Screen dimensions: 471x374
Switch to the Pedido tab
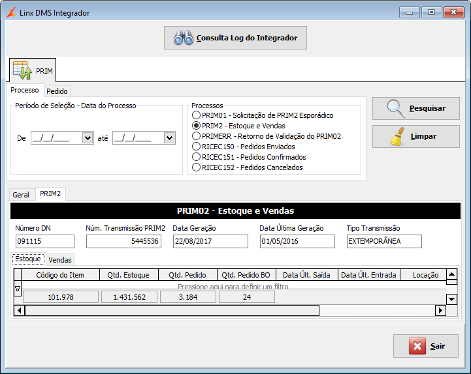pyautogui.click(x=57, y=91)
